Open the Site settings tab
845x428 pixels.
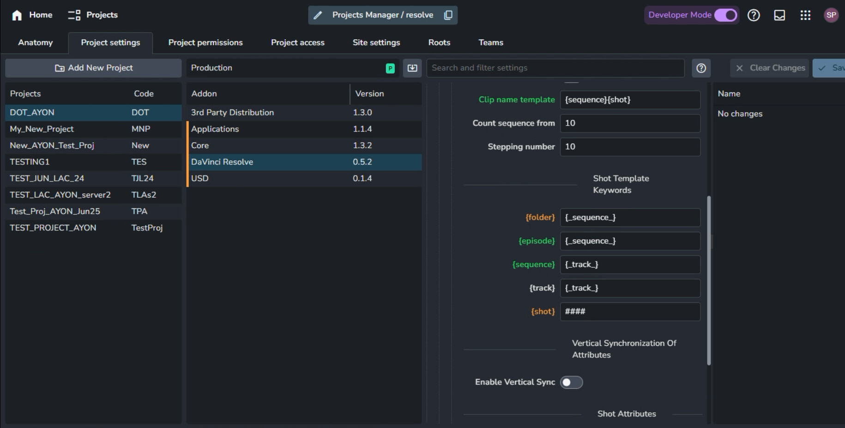[x=376, y=42]
